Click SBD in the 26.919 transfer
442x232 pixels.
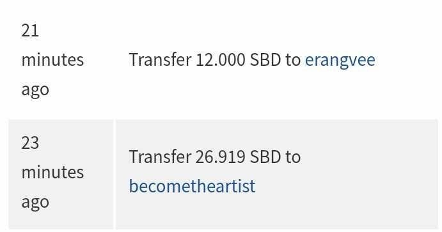265,157
